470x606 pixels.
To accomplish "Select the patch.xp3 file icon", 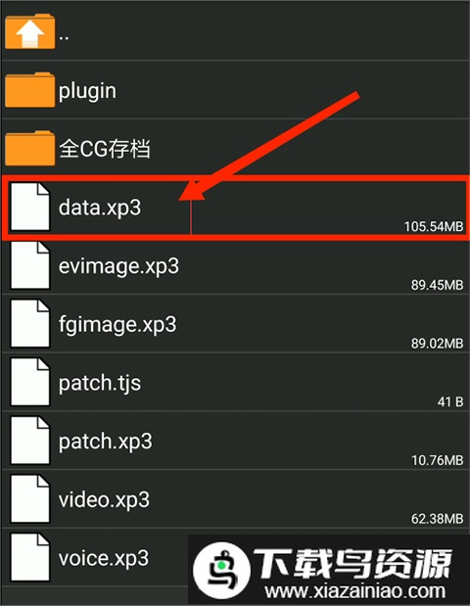I will pos(30,441).
